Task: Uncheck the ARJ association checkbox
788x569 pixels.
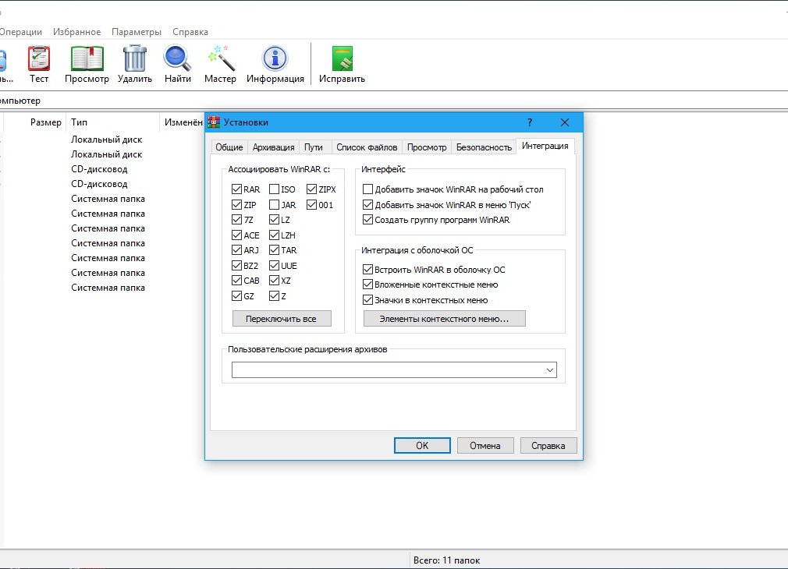Action: tap(236, 250)
